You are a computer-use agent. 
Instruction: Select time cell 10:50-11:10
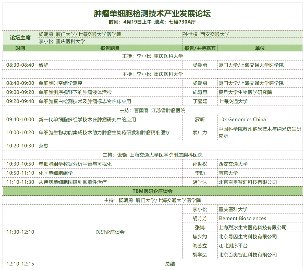tap(20, 173)
